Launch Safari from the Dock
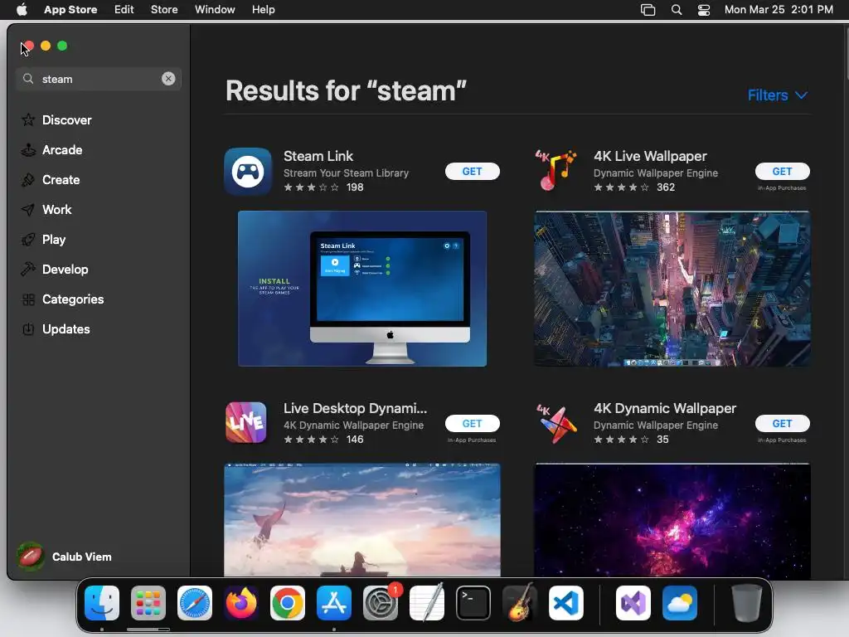849x637 pixels. click(194, 602)
